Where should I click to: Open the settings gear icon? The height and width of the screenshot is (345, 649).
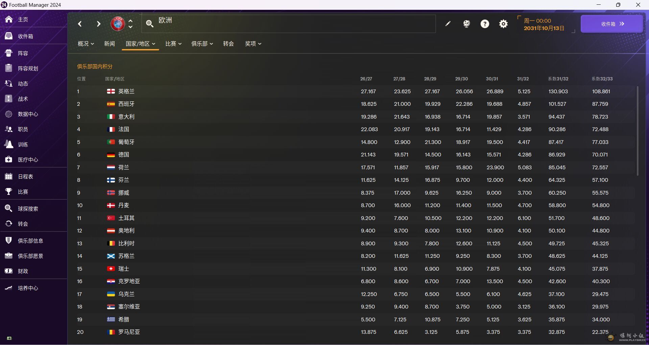click(x=503, y=24)
